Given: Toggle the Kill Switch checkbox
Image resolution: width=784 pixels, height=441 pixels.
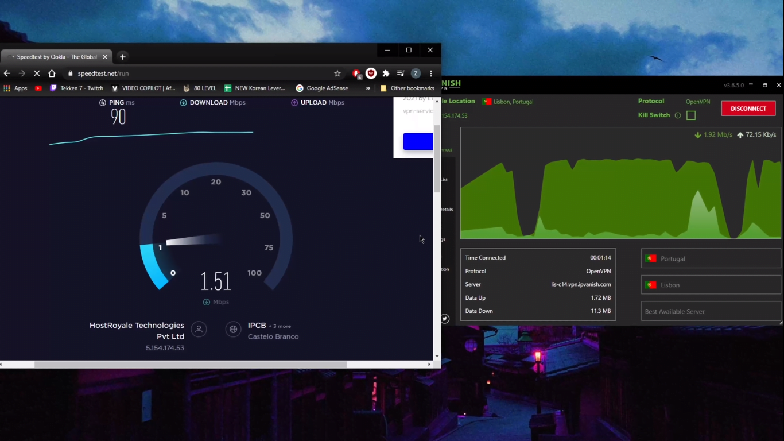Looking at the screenshot, I should pyautogui.click(x=691, y=115).
